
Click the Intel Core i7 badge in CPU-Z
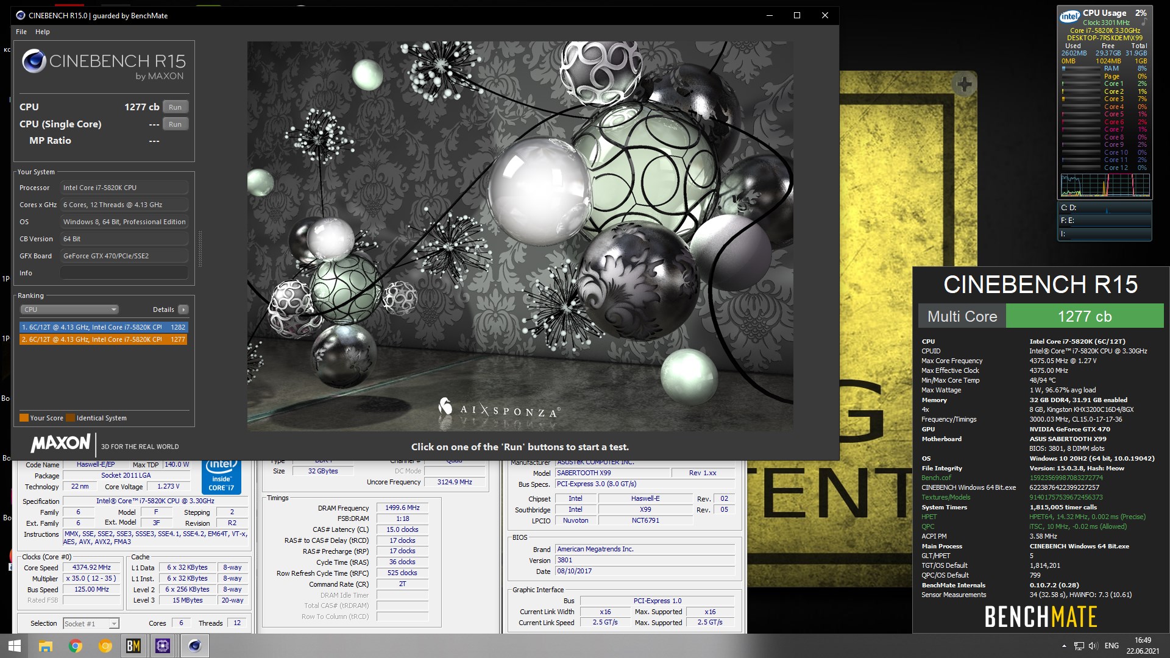tap(221, 476)
